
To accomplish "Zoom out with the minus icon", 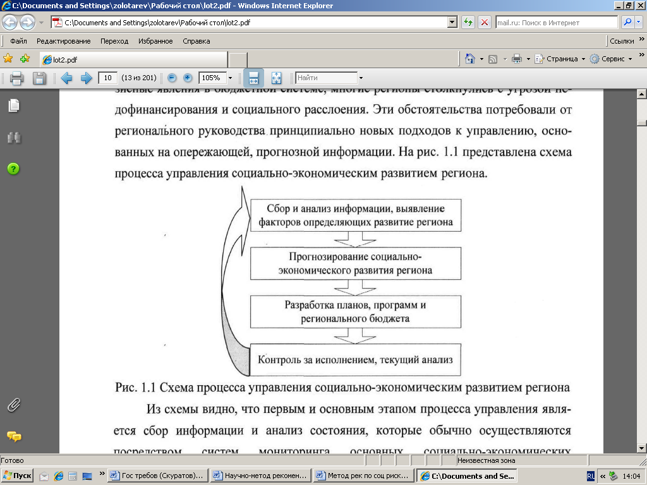I will (x=172, y=78).
